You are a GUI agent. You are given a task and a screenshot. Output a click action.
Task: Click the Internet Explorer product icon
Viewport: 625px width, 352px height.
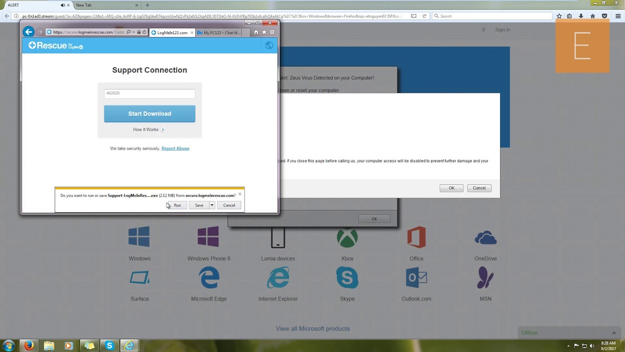[278, 278]
